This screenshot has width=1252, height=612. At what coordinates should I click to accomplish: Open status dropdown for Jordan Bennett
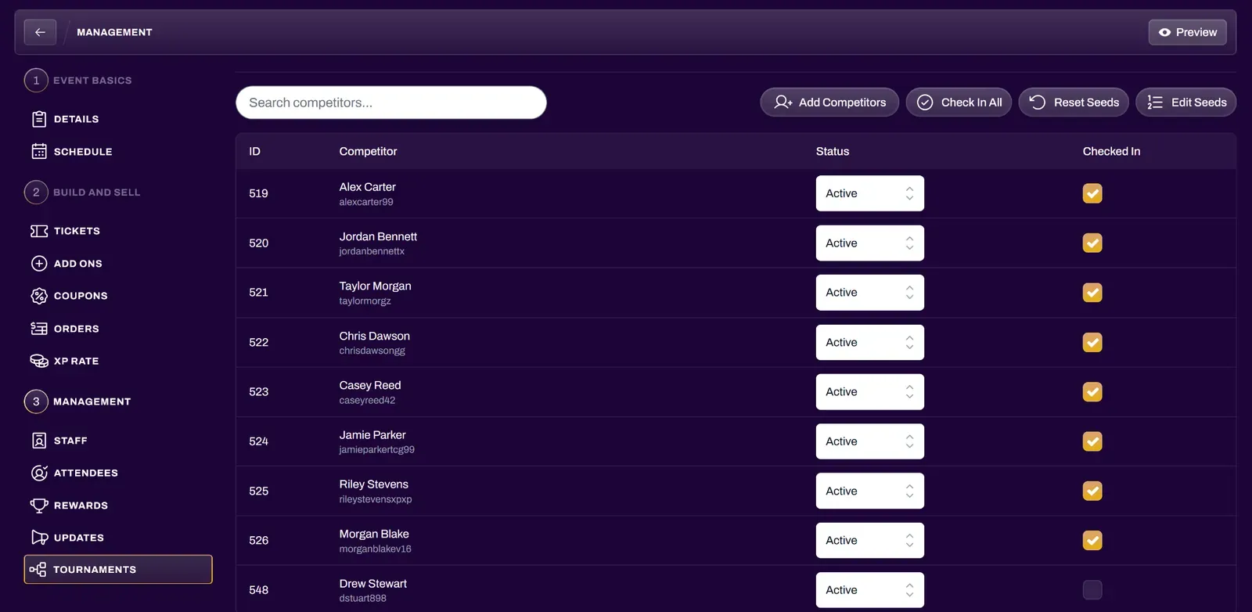tap(870, 243)
